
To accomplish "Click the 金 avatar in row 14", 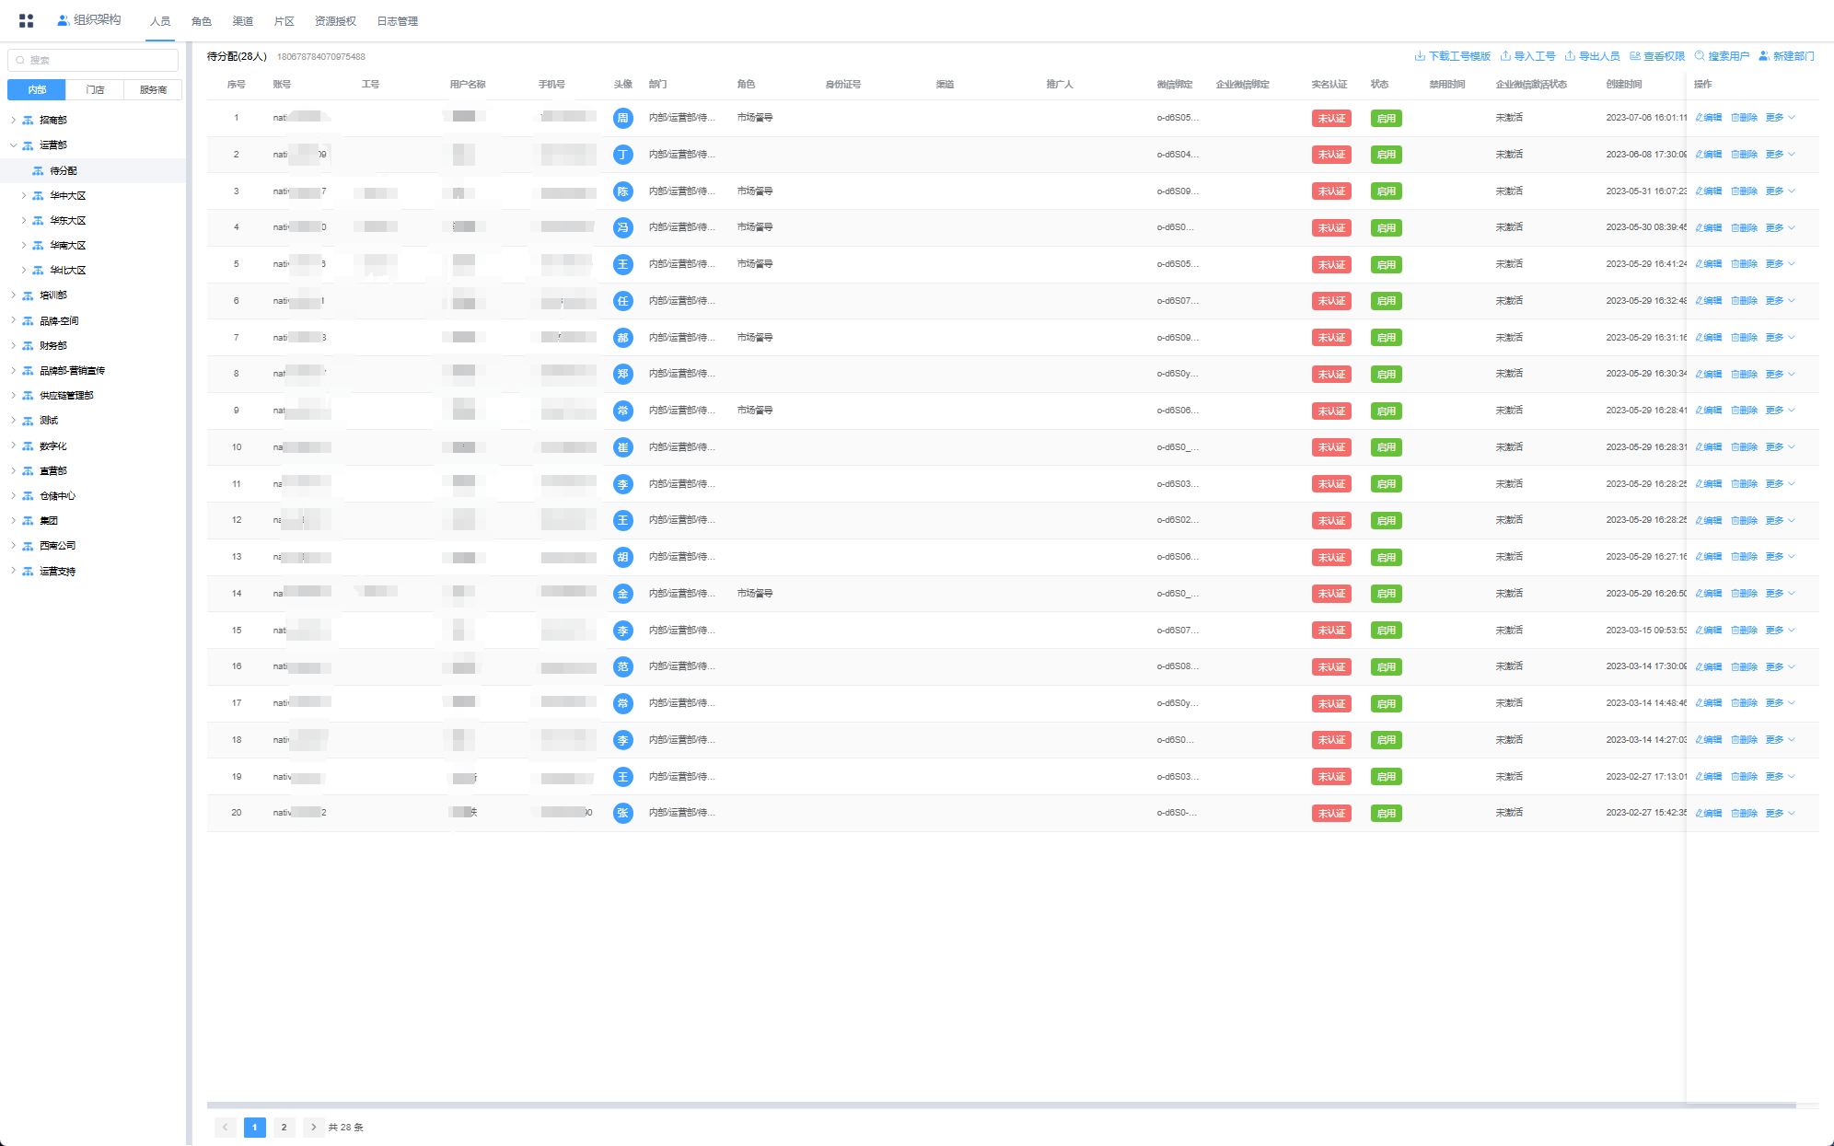I will pyautogui.click(x=622, y=594).
